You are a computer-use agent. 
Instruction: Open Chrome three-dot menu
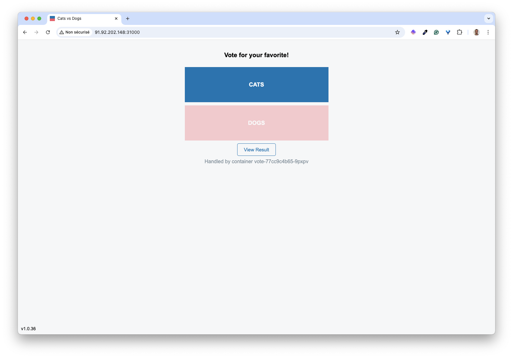(488, 32)
